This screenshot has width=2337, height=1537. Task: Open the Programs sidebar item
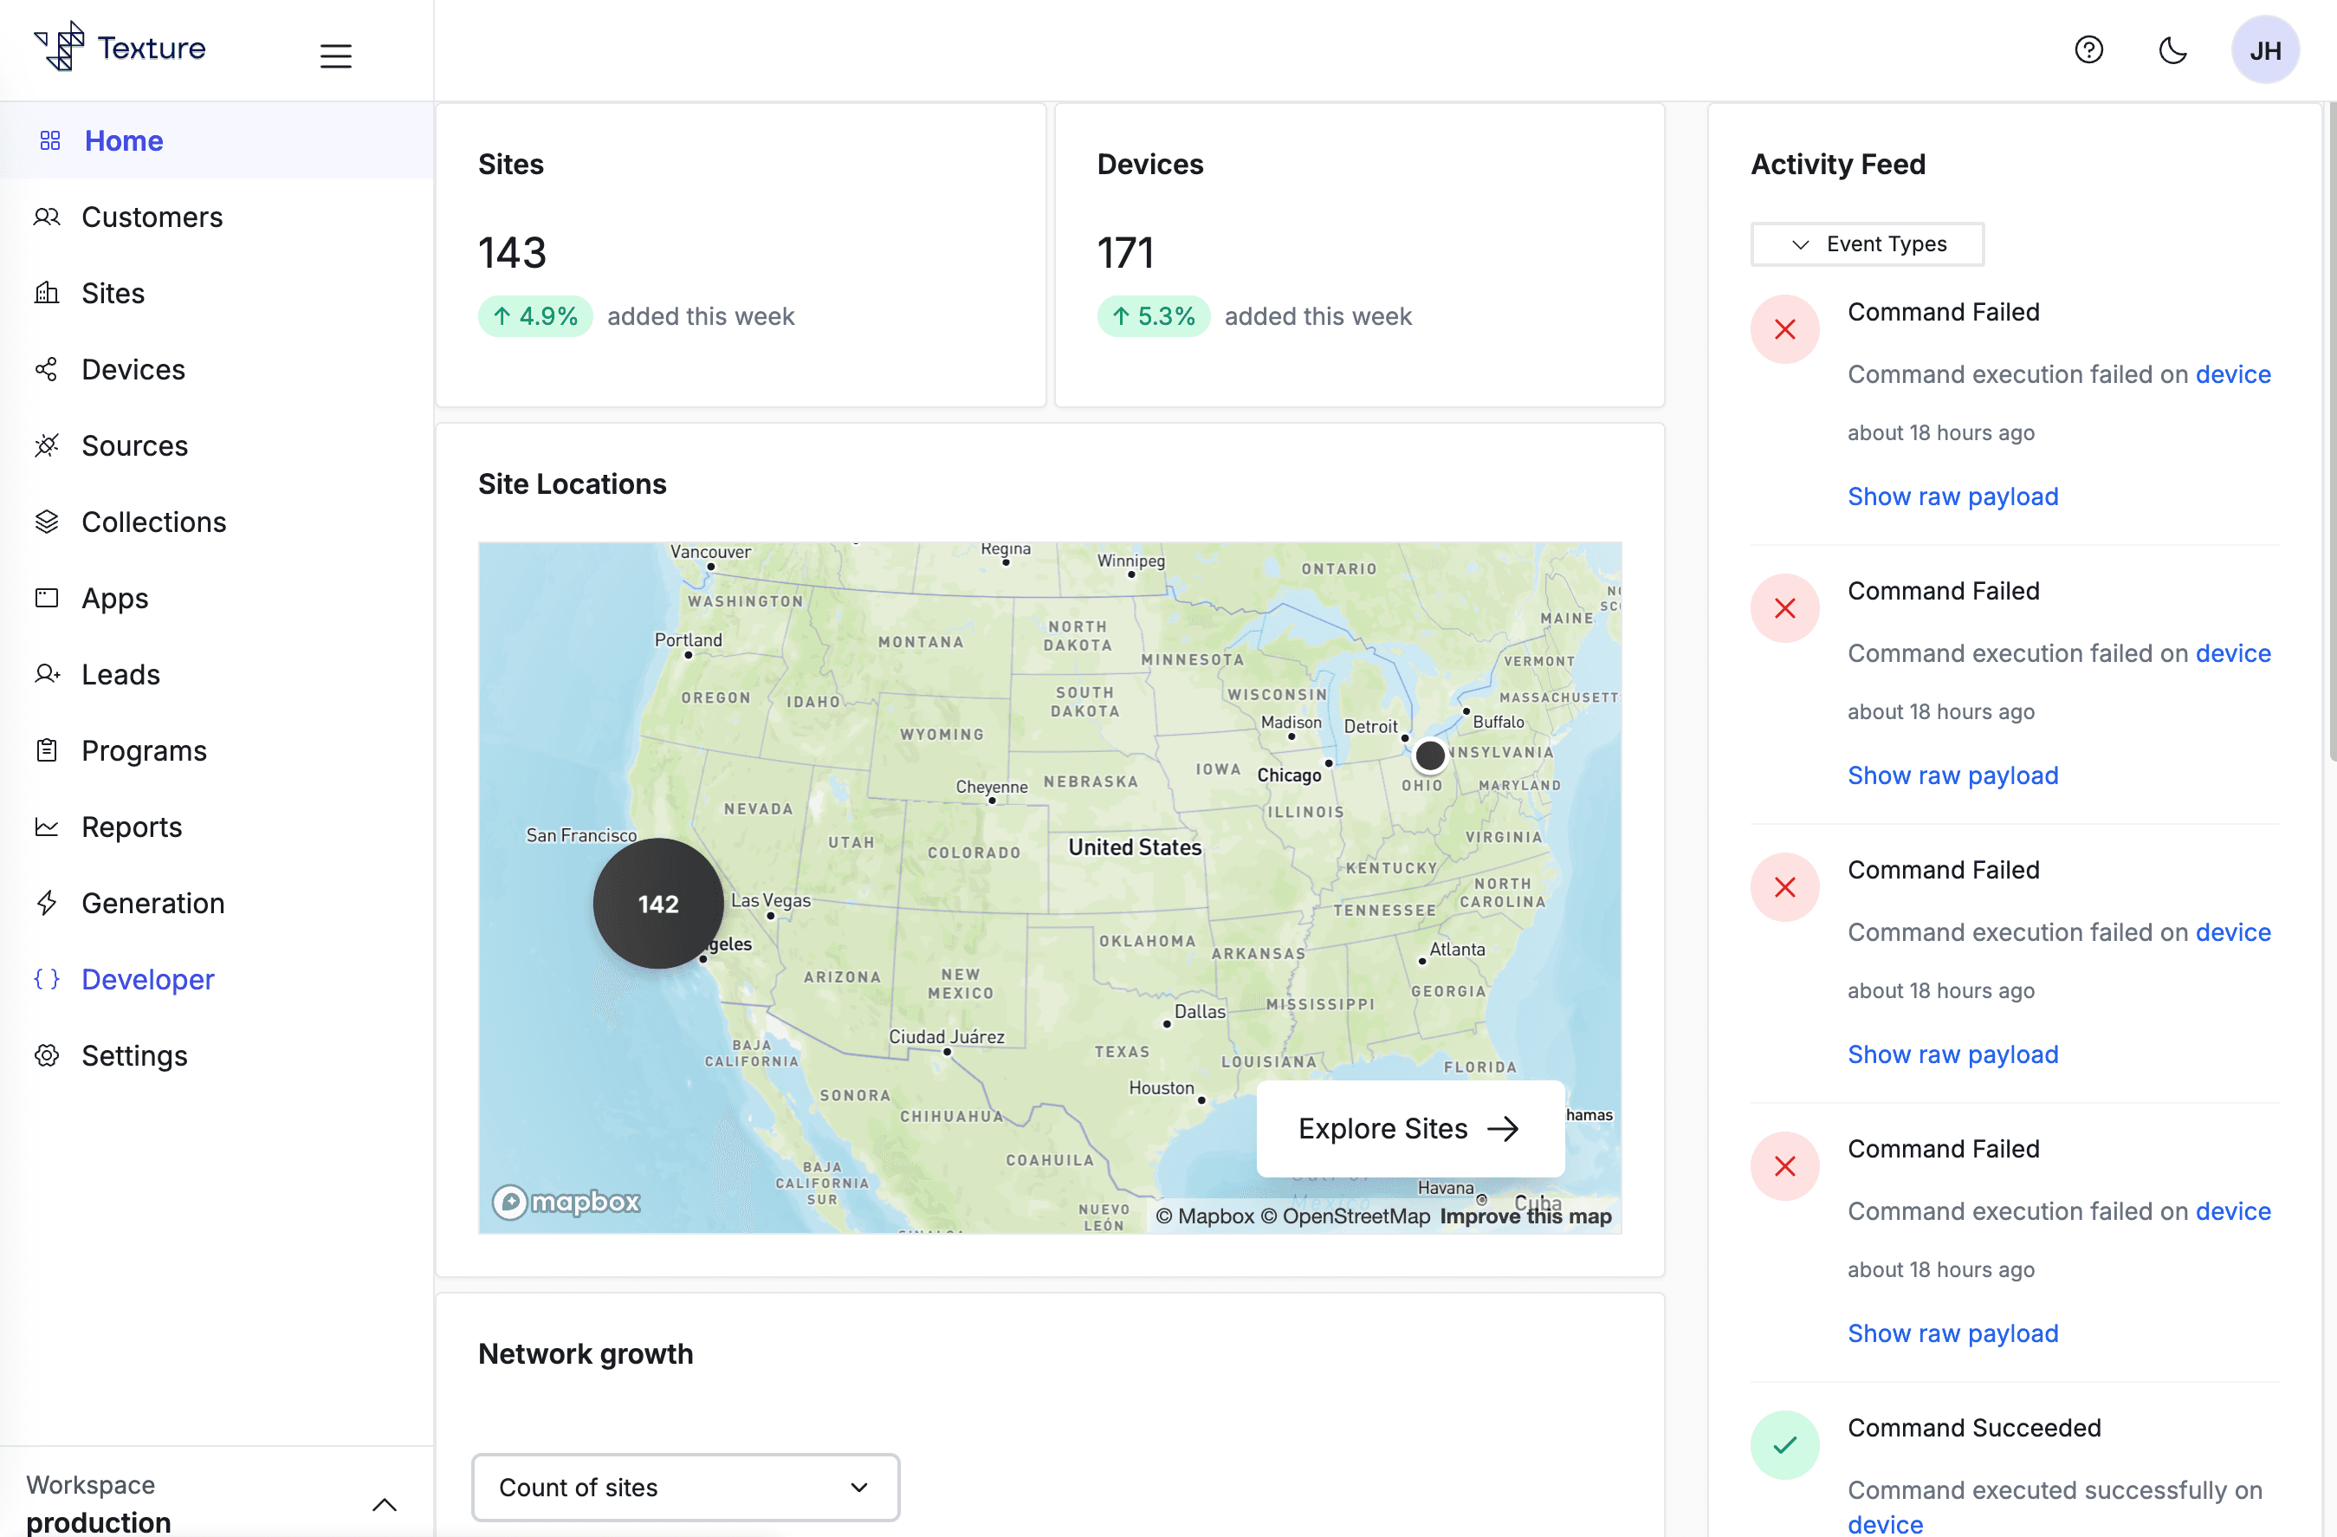pyautogui.click(x=144, y=750)
